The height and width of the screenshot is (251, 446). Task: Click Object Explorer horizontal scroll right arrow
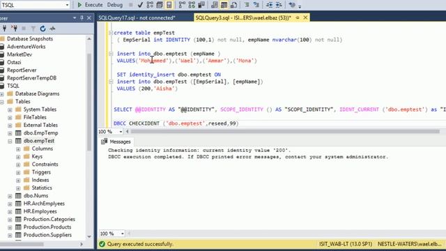point(82,244)
